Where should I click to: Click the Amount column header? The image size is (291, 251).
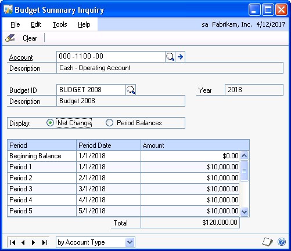195,145
